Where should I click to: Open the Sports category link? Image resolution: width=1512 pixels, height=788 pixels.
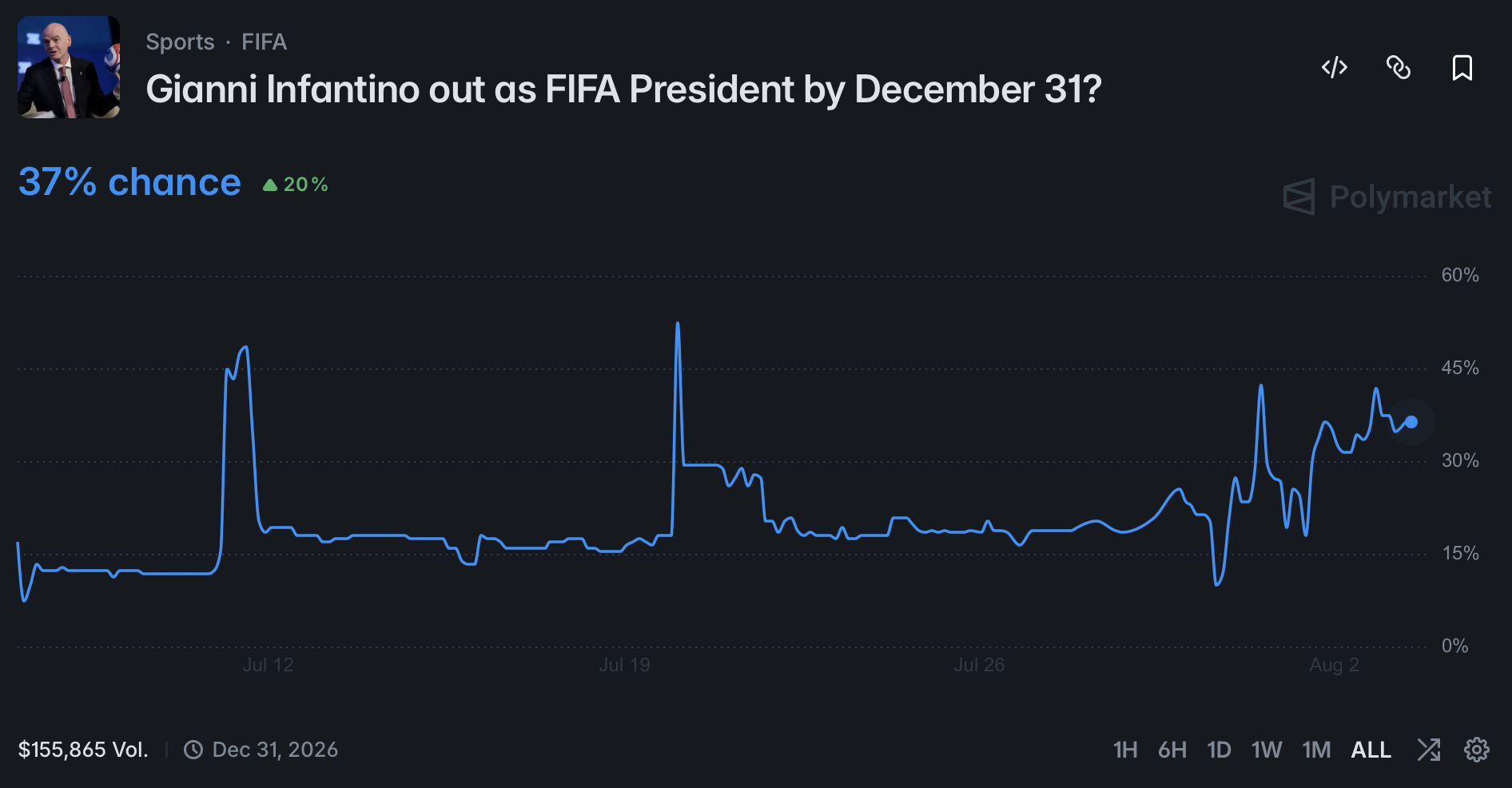(180, 42)
